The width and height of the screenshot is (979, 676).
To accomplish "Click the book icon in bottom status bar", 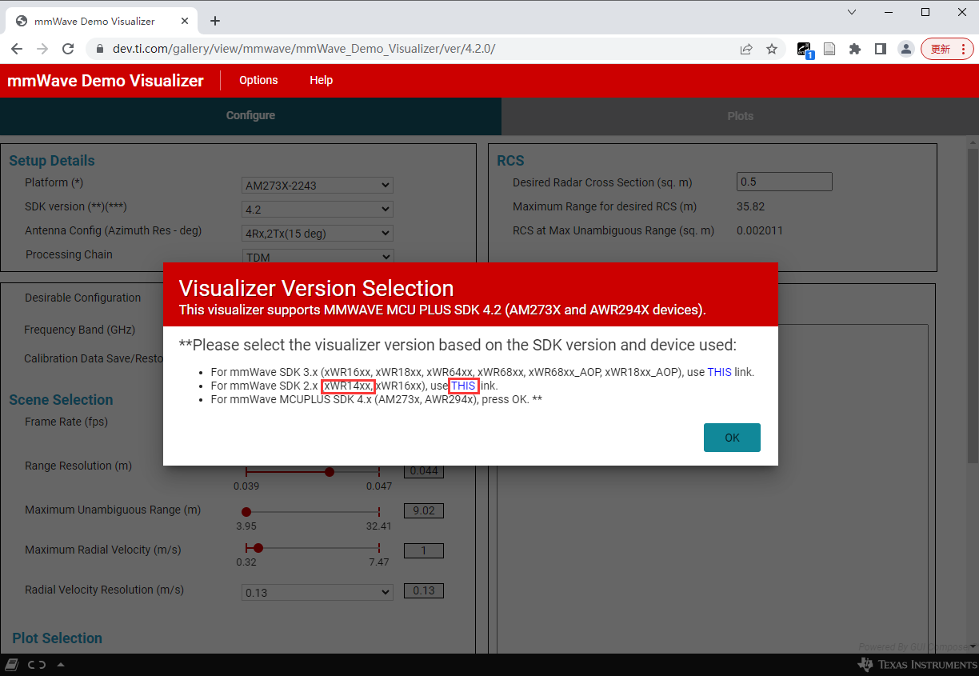I will click(12, 664).
